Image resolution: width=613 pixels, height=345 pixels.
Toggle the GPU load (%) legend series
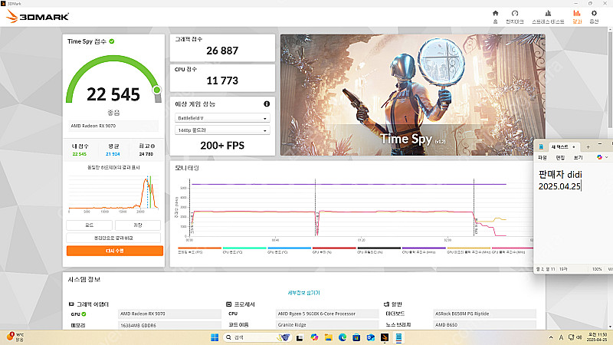pyautogui.click(x=334, y=251)
